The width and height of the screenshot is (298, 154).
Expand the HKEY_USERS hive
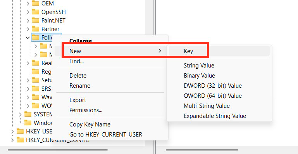pos(12,132)
